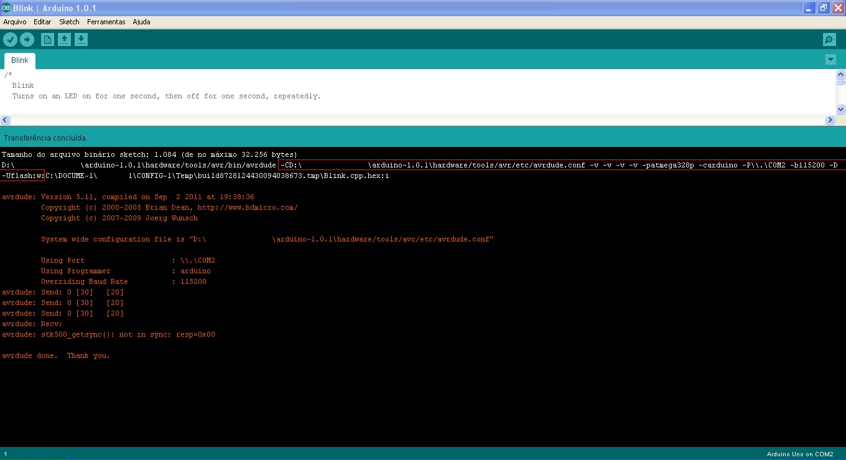Viewport: 846px width, 460px height.
Task: Click the 'Overriding Baud Rate : 115200' line
Action: click(124, 281)
